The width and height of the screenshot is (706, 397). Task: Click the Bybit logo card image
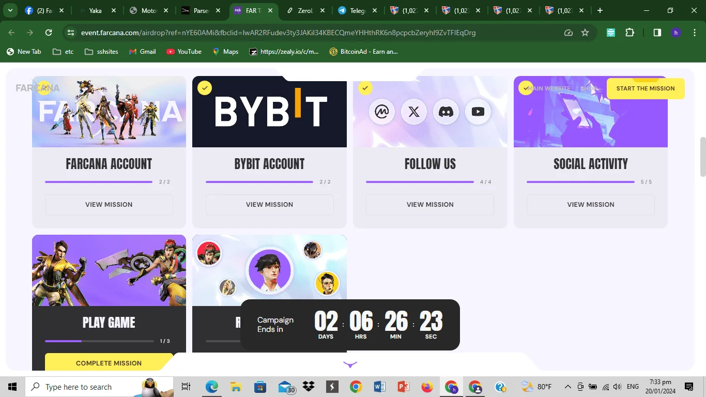coord(269,112)
